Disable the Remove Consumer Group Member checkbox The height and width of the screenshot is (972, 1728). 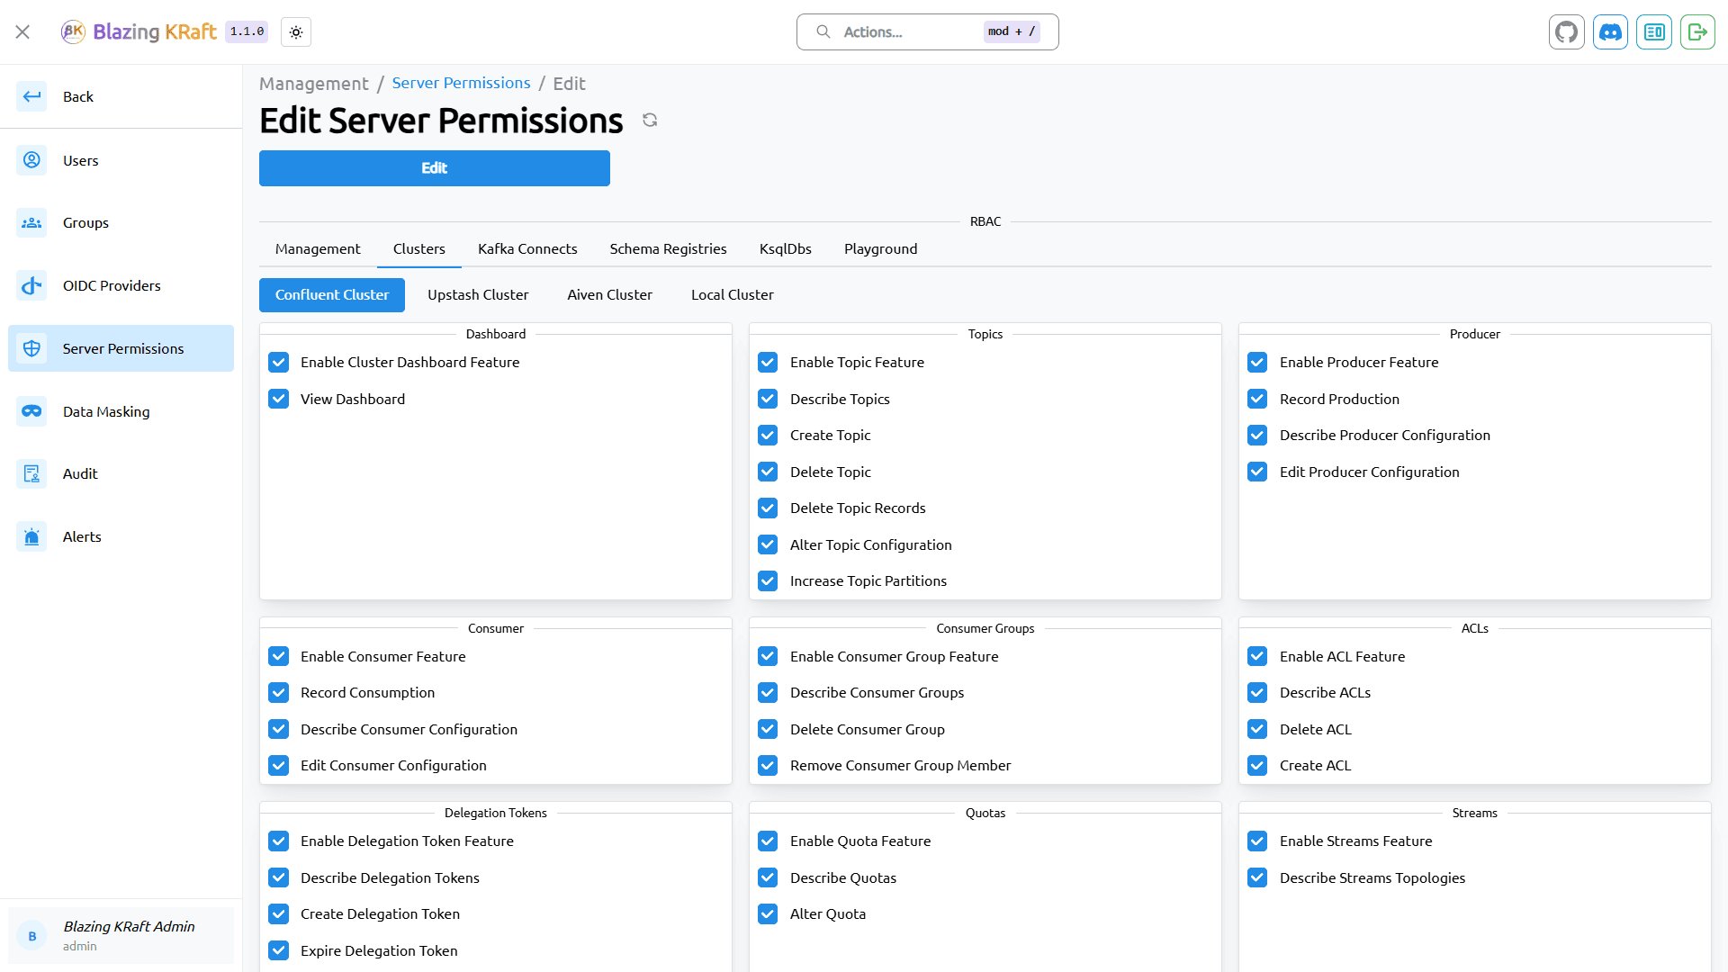click(x=768, y=766)
